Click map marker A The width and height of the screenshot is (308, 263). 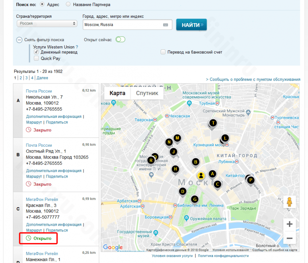click(213, 174)
